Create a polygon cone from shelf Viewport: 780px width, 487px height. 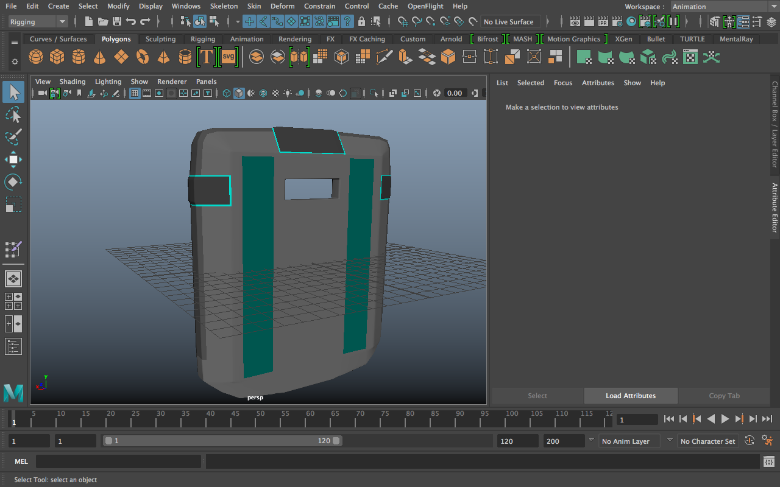100,57
